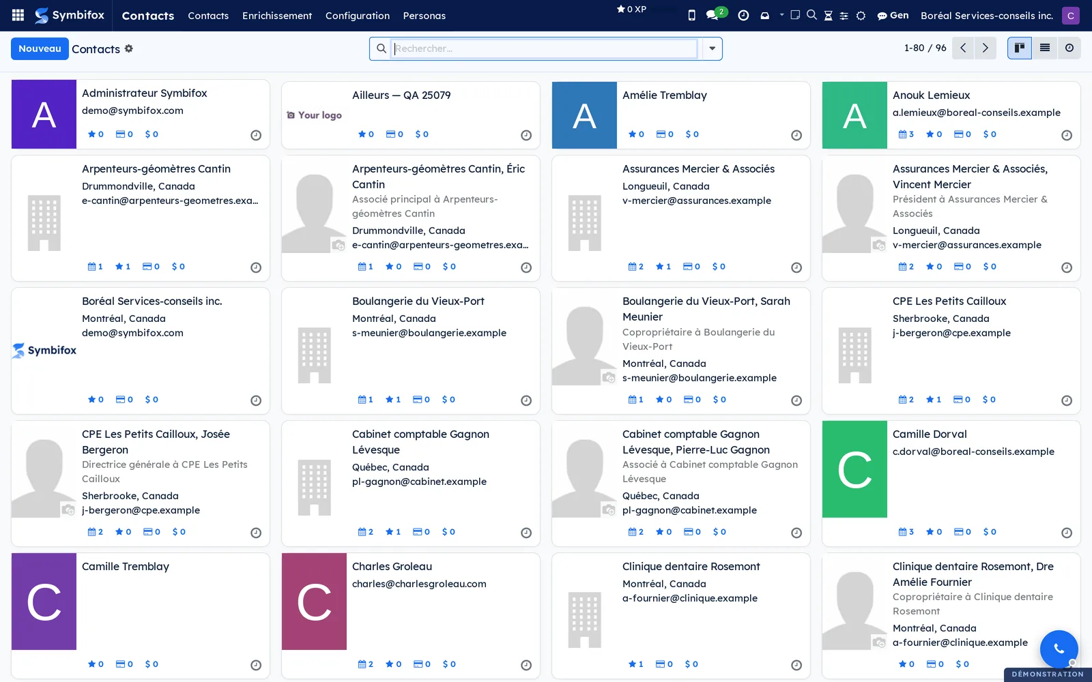The width and height of the screenshot is (1092, 682).
Task: Click the Démonstration banner
Action: click(x=1048, y=674)
